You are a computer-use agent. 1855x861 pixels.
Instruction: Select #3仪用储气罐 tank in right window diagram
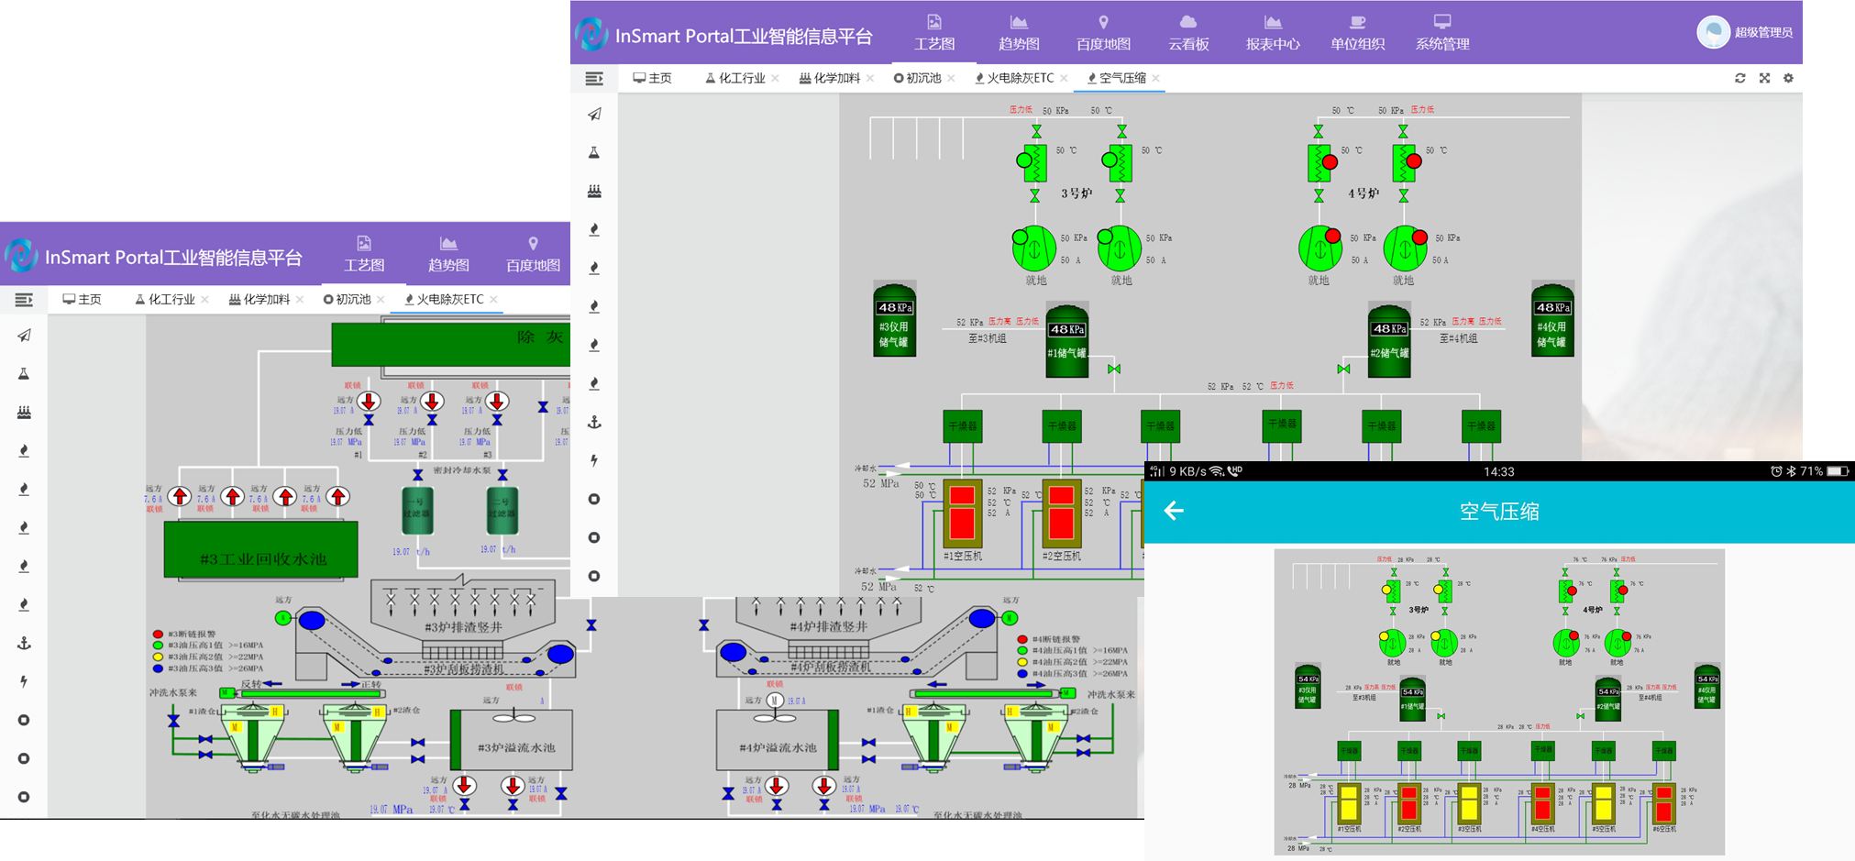click(x=894, y=319)
